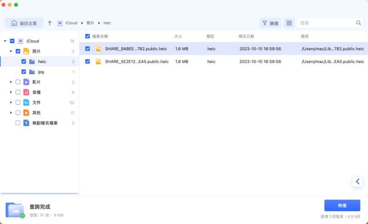Click the iCloud icon in breadcrumb
Viewport: 368px width, 224px height.
click(60, 23)
